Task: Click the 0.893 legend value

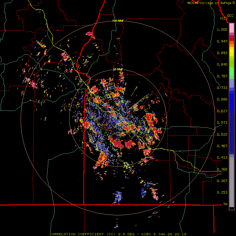Action: (222, 53)
